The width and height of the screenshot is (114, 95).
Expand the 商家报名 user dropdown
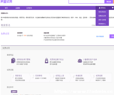point(102,8)
